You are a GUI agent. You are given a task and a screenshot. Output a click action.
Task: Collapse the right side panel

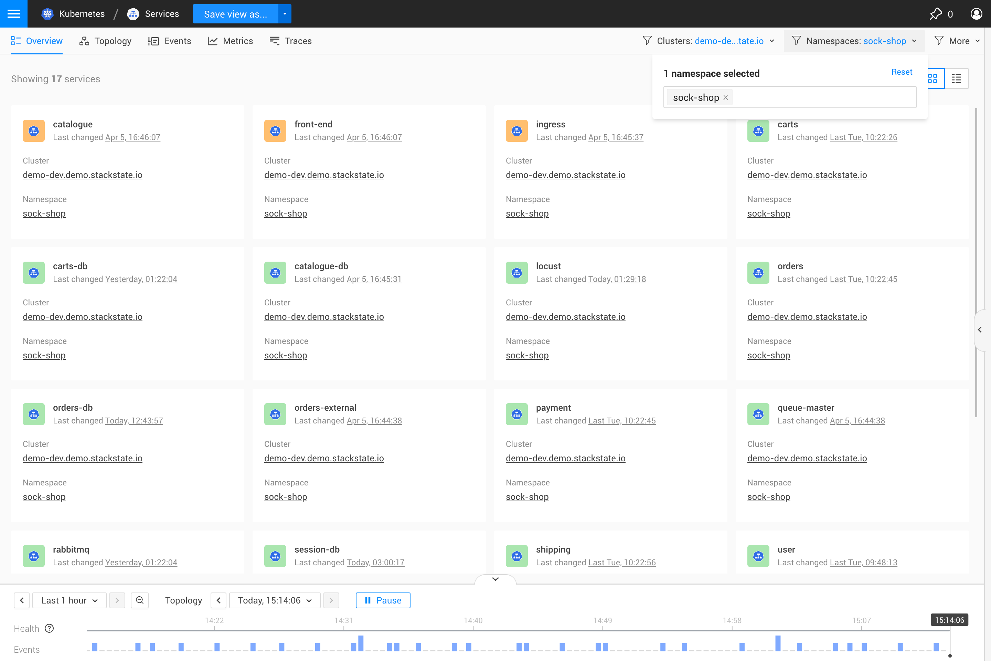[980, 330]
